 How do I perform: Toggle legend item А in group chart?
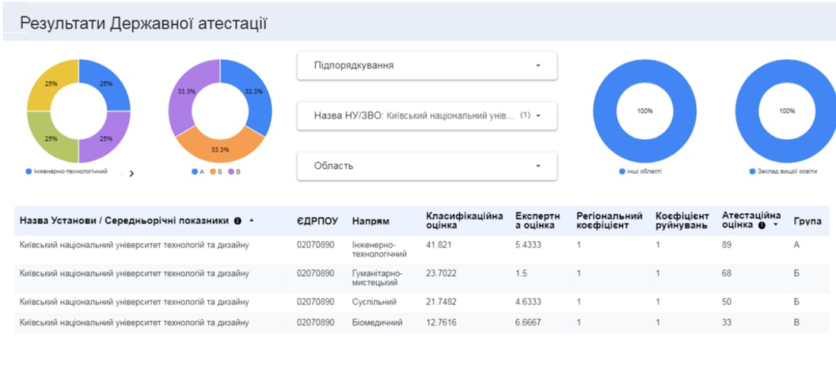click(x=198, y=172)
